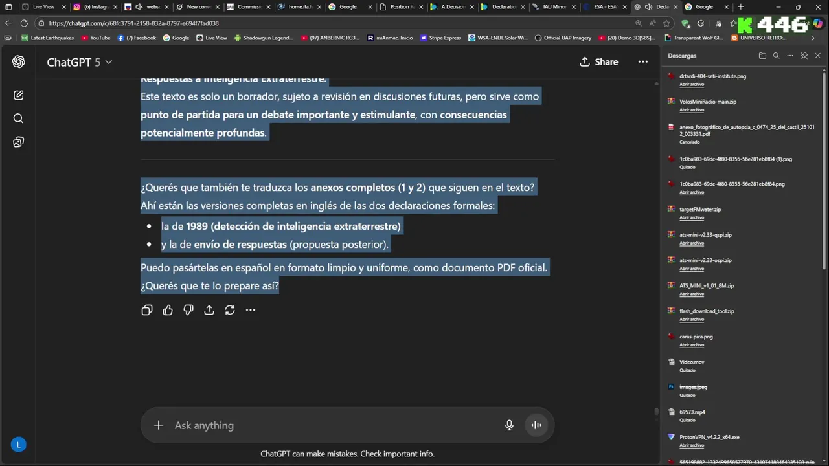Open the tab actions menu at top-left

(x=8, y=7)
